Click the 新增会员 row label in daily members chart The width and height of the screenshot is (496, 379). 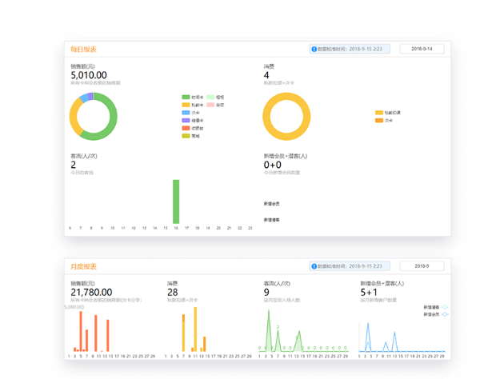coord(271,204)
